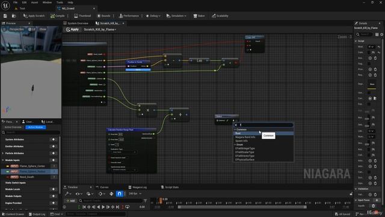Open the File menu
This screenshot has width=385, height=217.
pyautogui.click(x=15, y=2)
